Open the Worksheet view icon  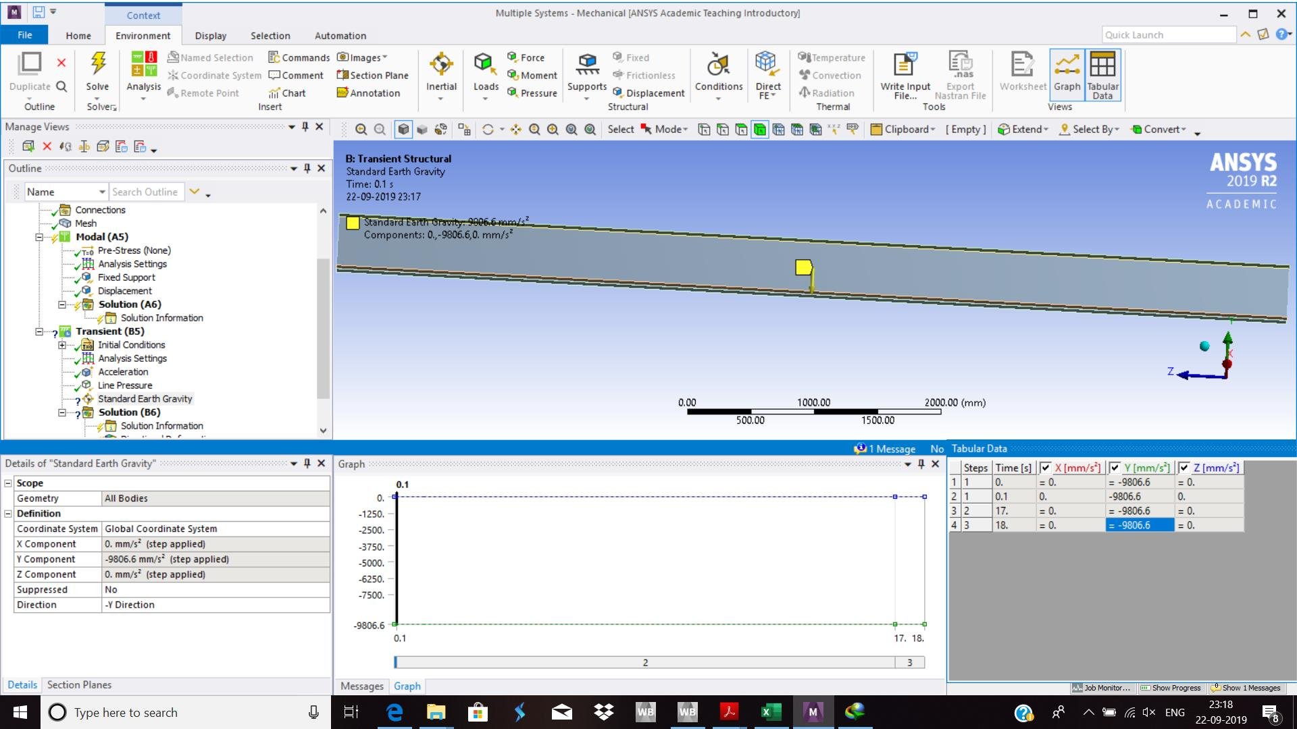pyautogui.click(x=1023, y=64)
